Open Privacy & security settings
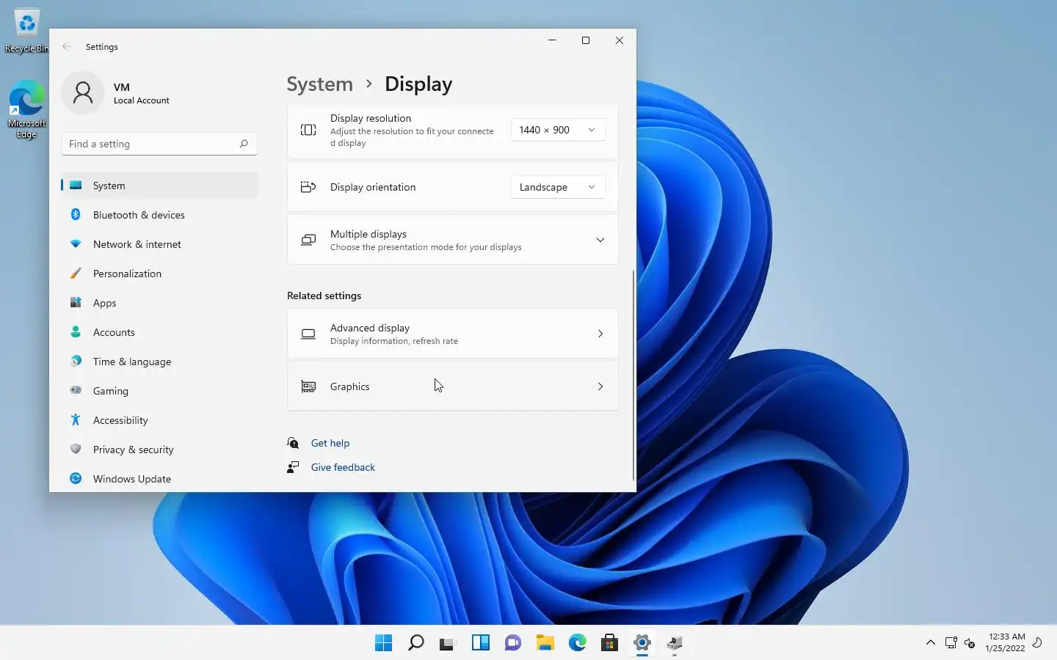This screenshot has height=660, width=1057. click(x=159, y=450)
